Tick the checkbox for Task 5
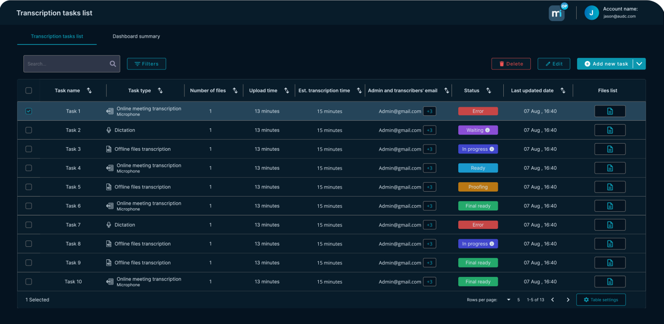 click(x=28, y=187)
